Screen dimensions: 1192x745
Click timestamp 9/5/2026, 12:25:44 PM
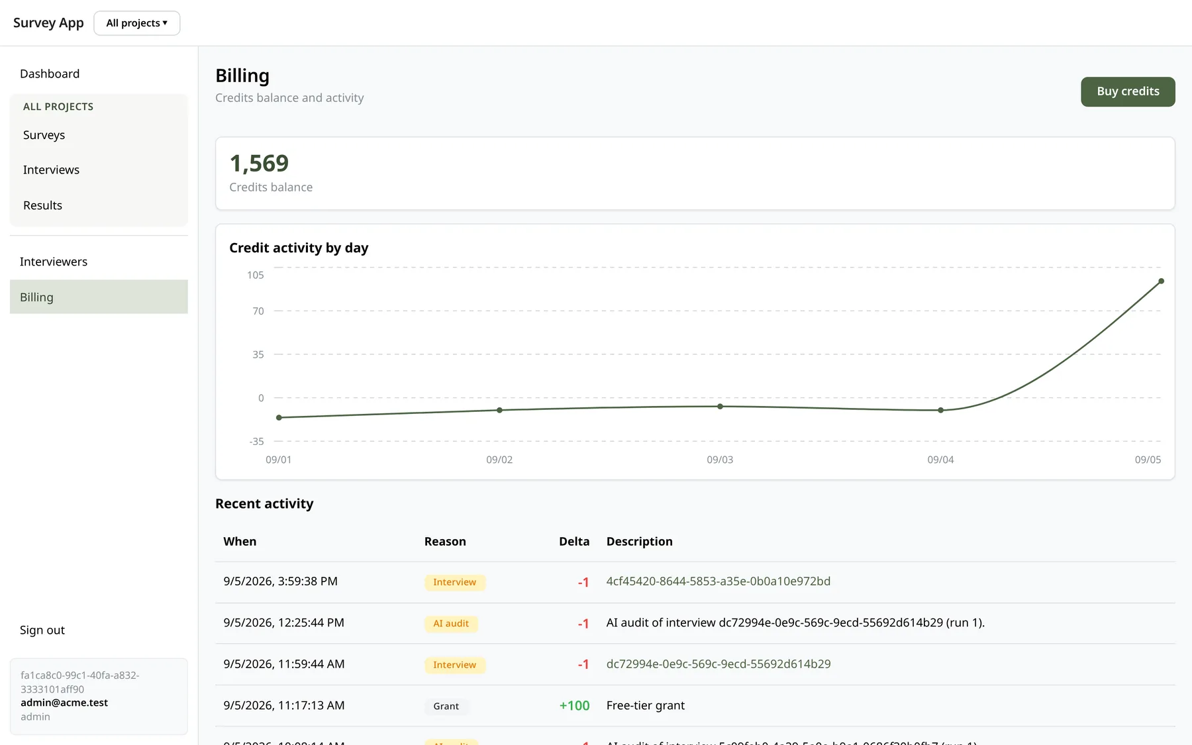(x=284, y=623)
